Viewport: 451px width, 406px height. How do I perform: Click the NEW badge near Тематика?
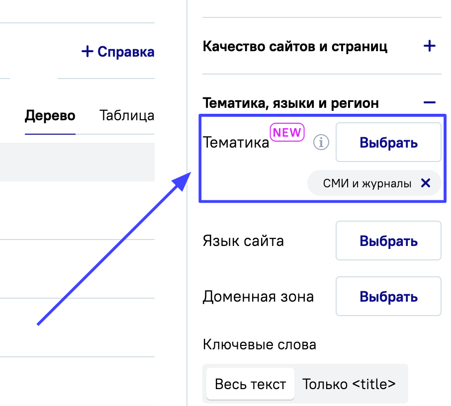tap(287, 133)
